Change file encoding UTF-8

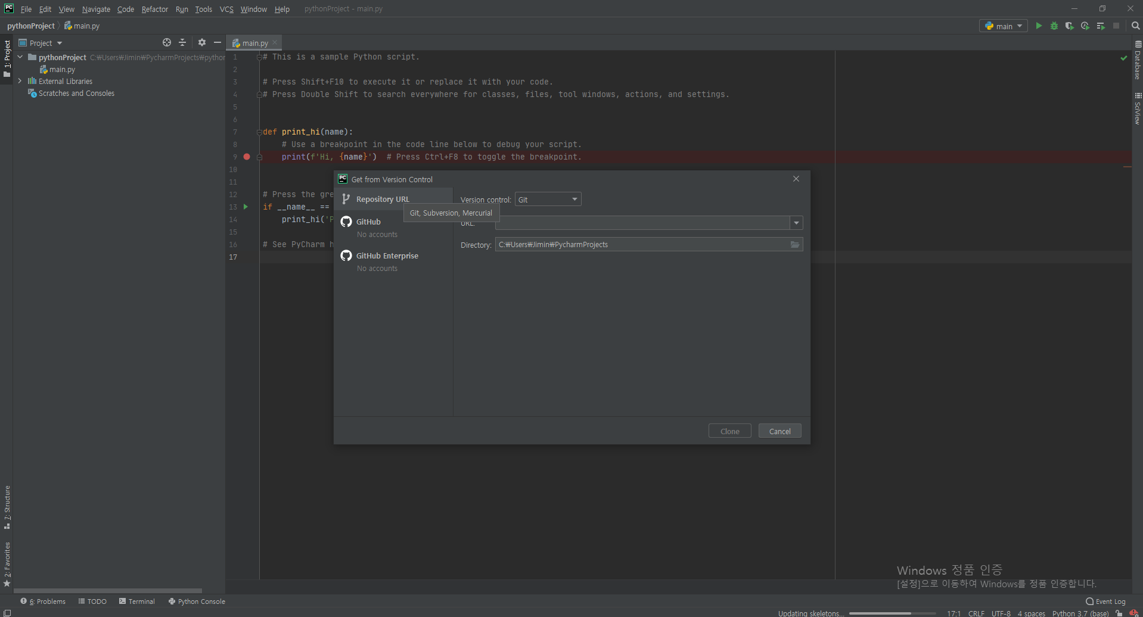[1001, 613]
